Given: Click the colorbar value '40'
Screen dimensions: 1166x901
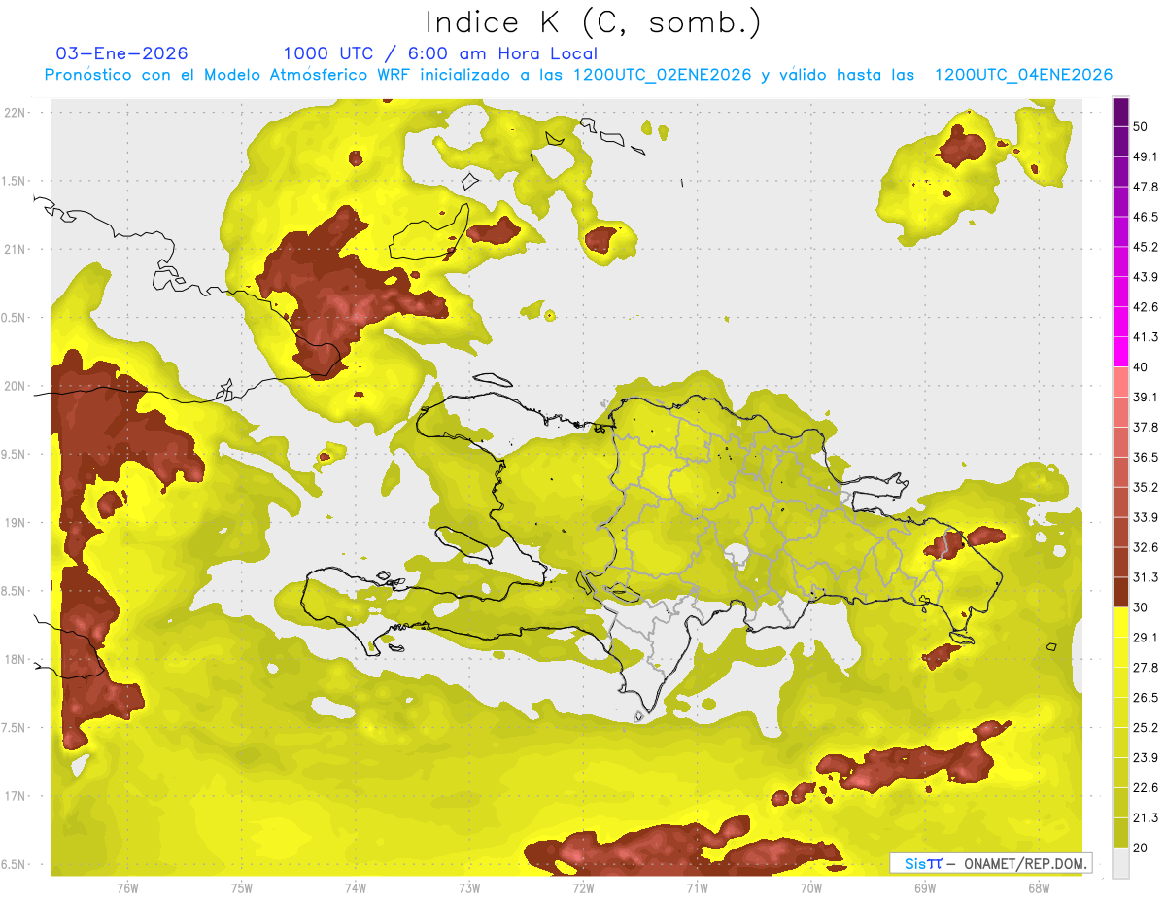Looking at the screenshot, I should point(1141,367).
